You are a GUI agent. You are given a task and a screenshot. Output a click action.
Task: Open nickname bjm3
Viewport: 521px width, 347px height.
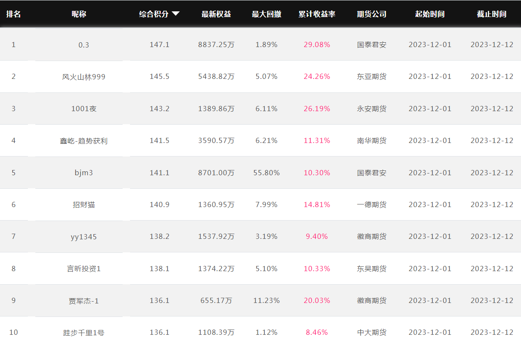pos(84,173)
